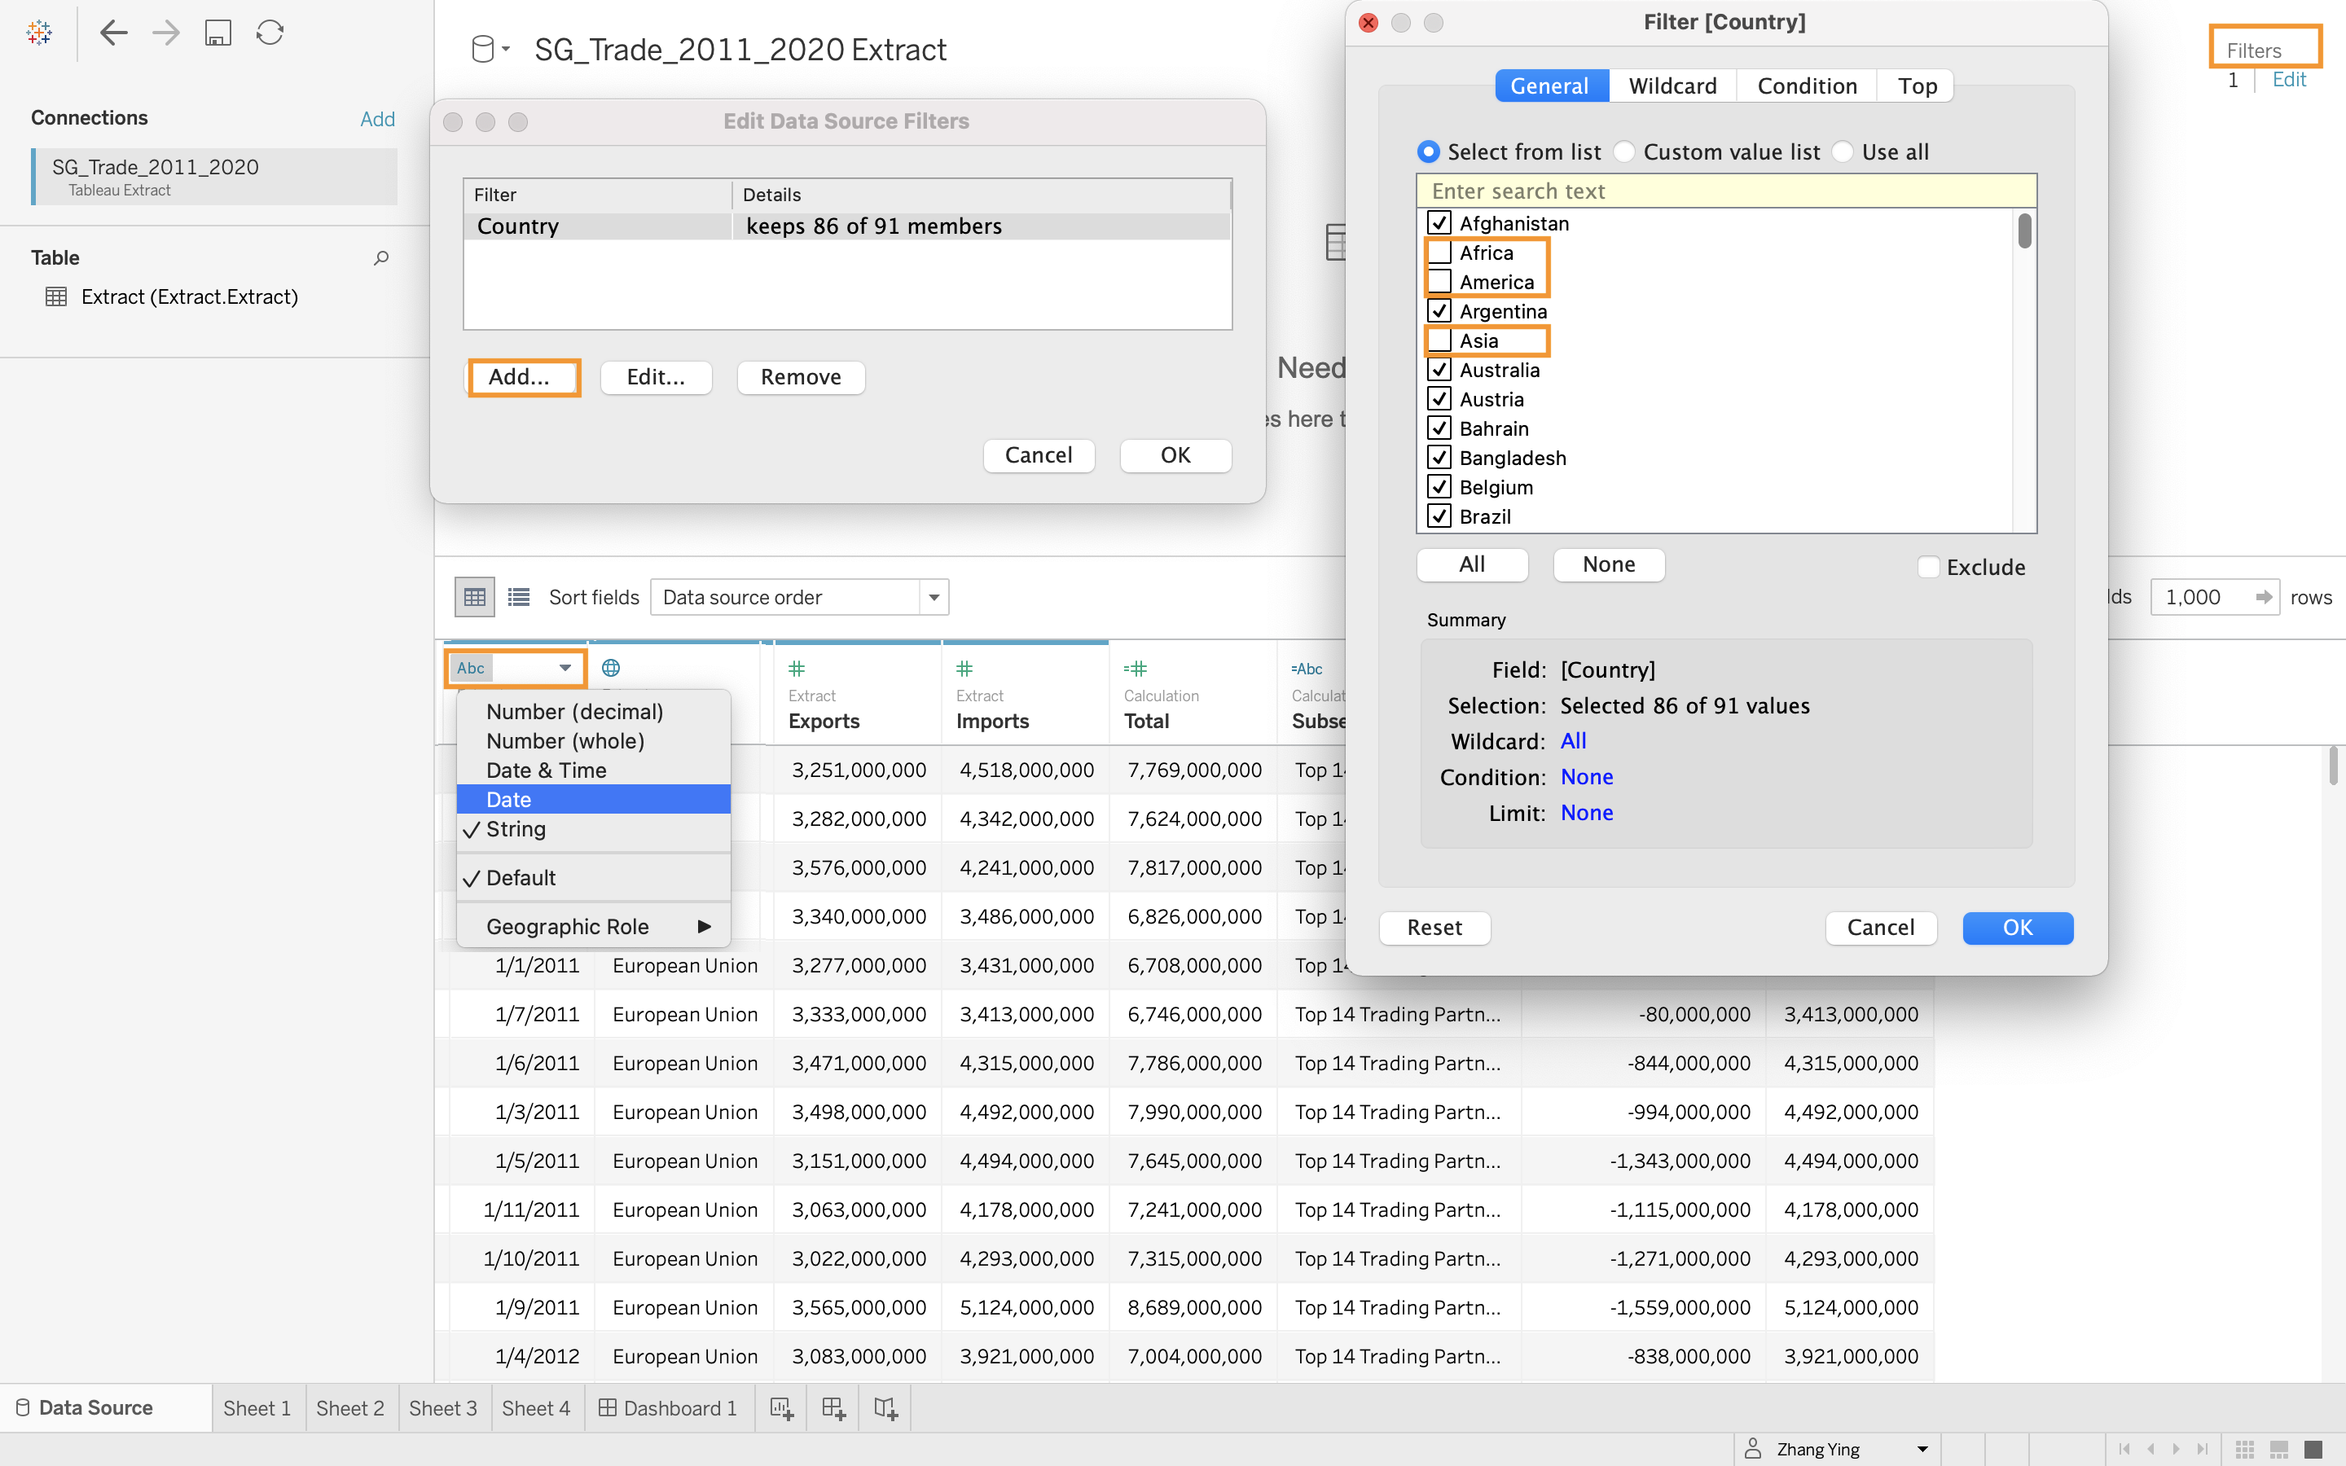Click the new worksheet icon

pyautogui.click(x=781, y=1408)
